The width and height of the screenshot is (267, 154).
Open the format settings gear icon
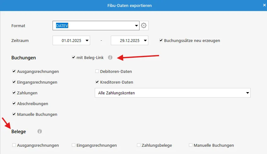144,26
